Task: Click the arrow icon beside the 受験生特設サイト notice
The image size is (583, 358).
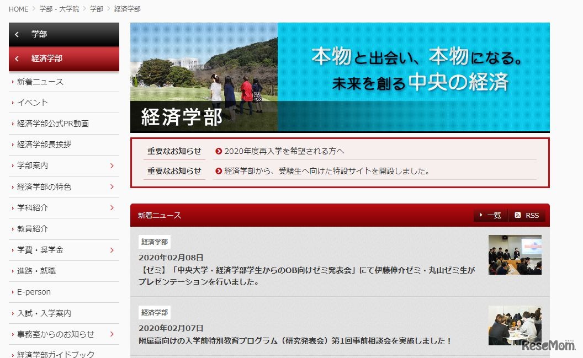Action: click(x=219, y=171)
